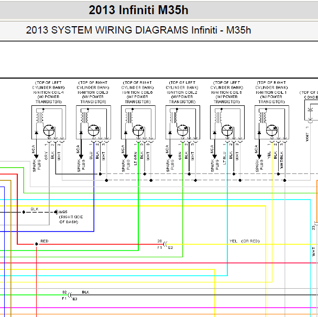Click the M95 ground symbol

(x=56, y=212)
